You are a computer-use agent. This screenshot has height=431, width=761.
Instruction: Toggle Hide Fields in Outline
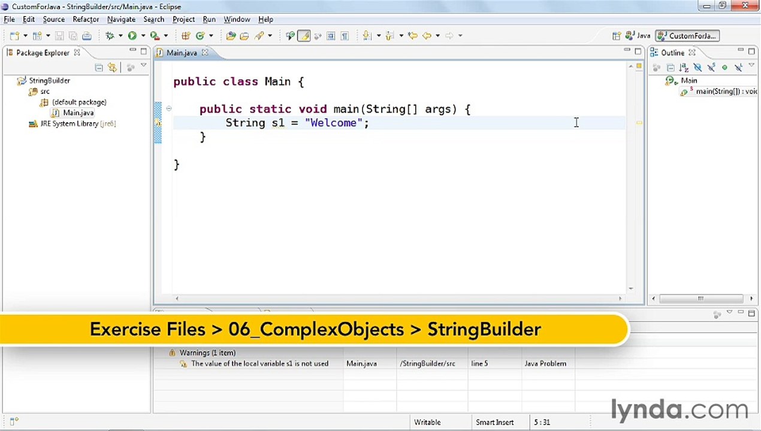coord(697,68)
